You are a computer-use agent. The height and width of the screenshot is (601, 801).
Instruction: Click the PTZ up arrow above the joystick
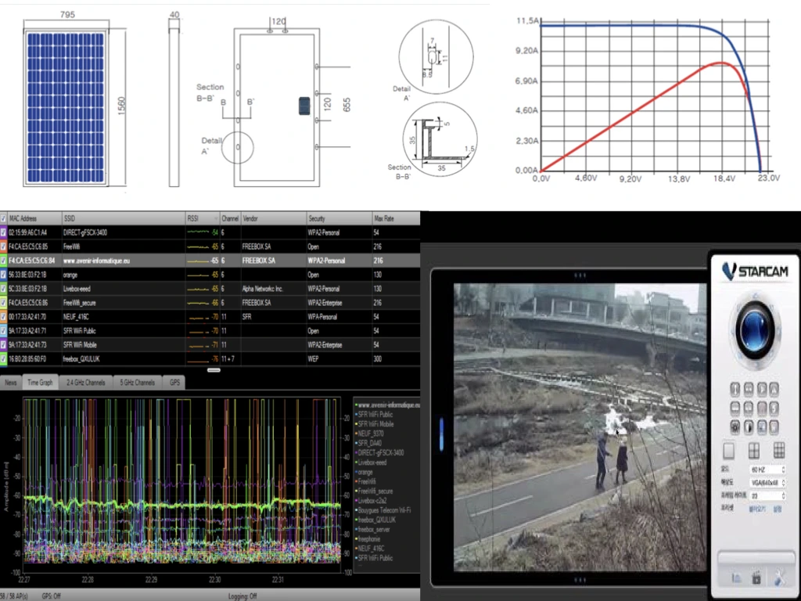[x=755, y=296]
